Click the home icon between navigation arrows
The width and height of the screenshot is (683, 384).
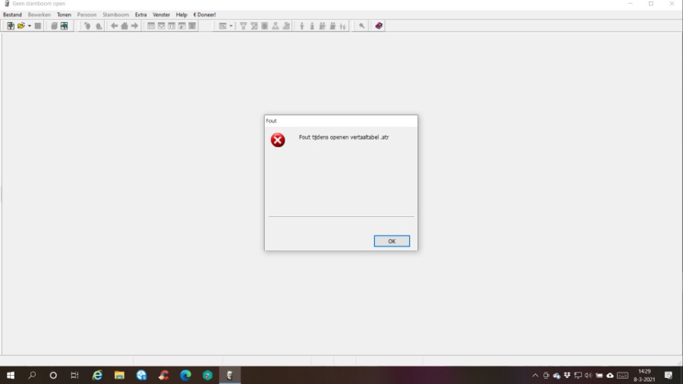point(124,26)
